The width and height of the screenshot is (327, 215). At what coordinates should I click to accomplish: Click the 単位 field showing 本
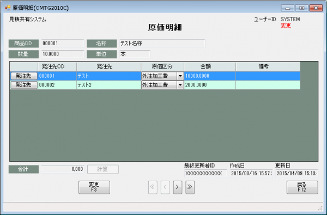tap(135, 54)
